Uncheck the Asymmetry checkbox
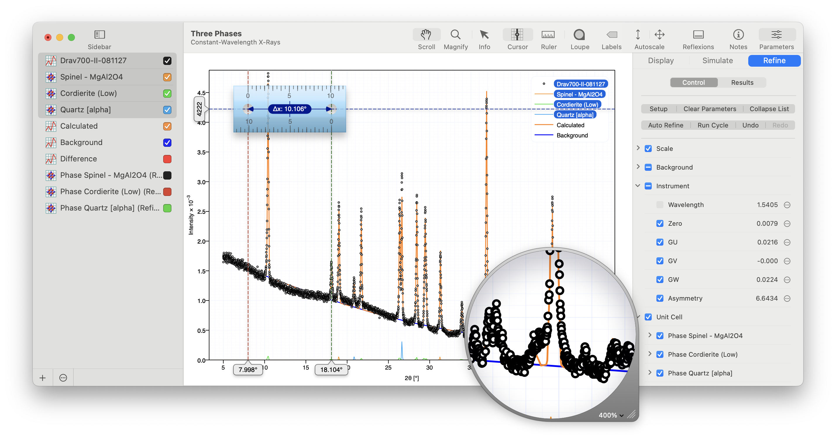Viewport: 836px width, 438px height. point(660,299)
